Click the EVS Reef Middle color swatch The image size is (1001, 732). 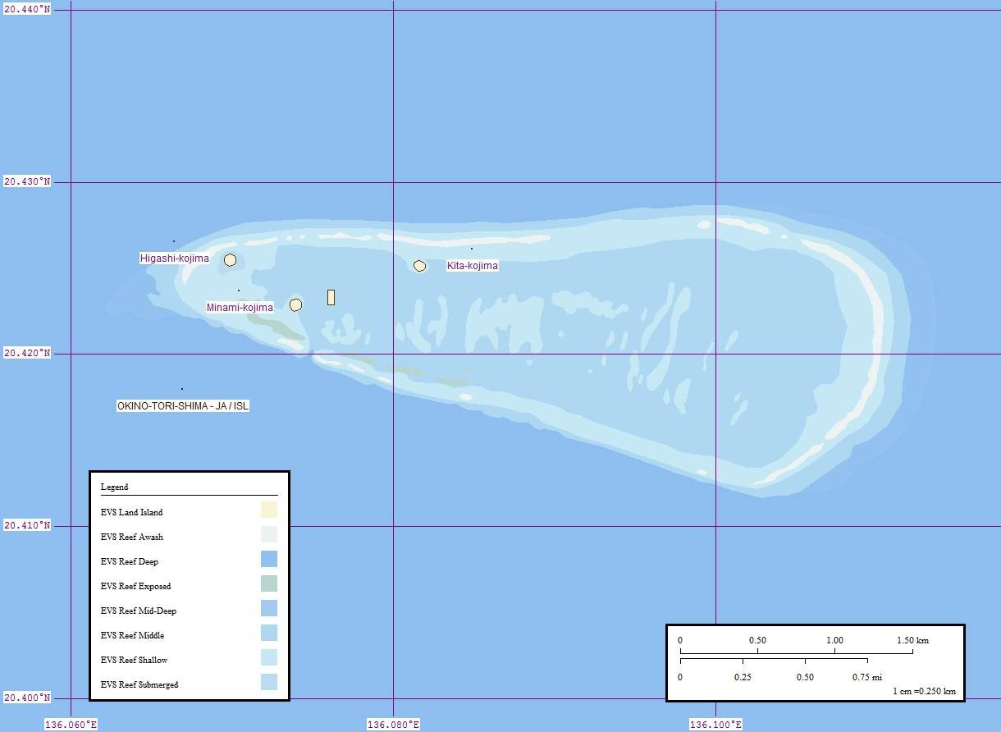coord(269,634)
